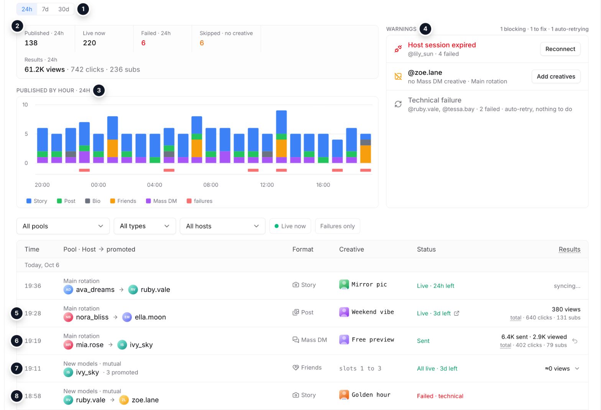Switch to the 30d time range tab

pyautogui.click(x=64, y=9)
